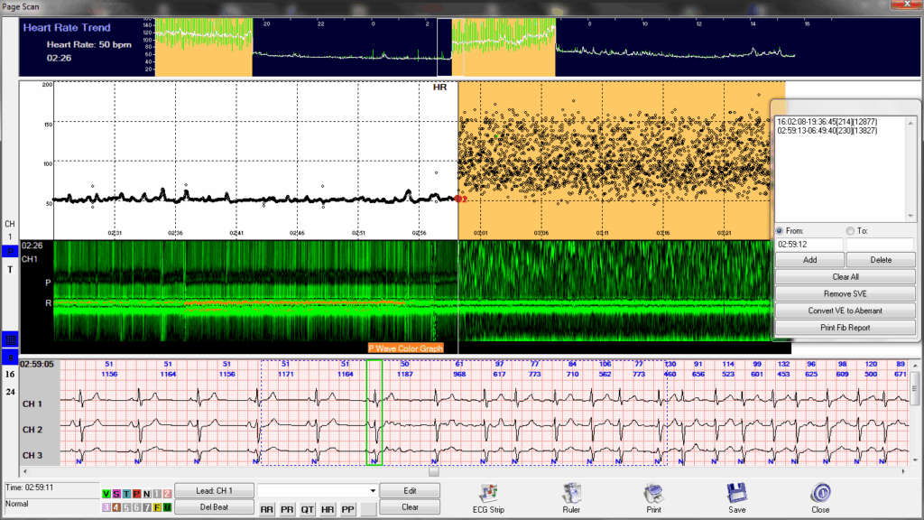Select the green V beat label

[106, 494]
